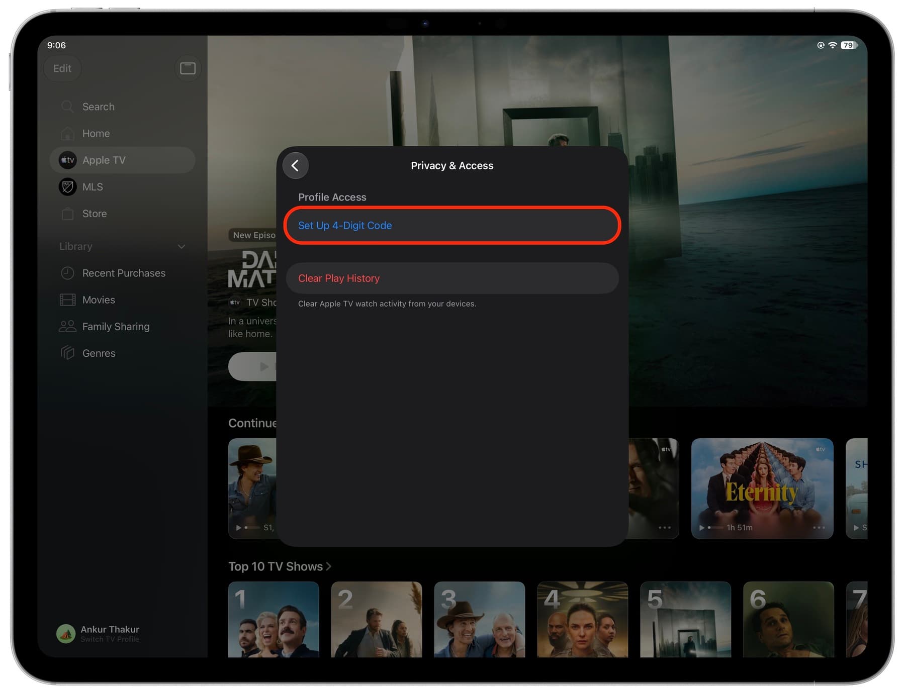Tap the Edit button in sidebar
Viewport: 905px width, 693px height.
click(62, 68)
